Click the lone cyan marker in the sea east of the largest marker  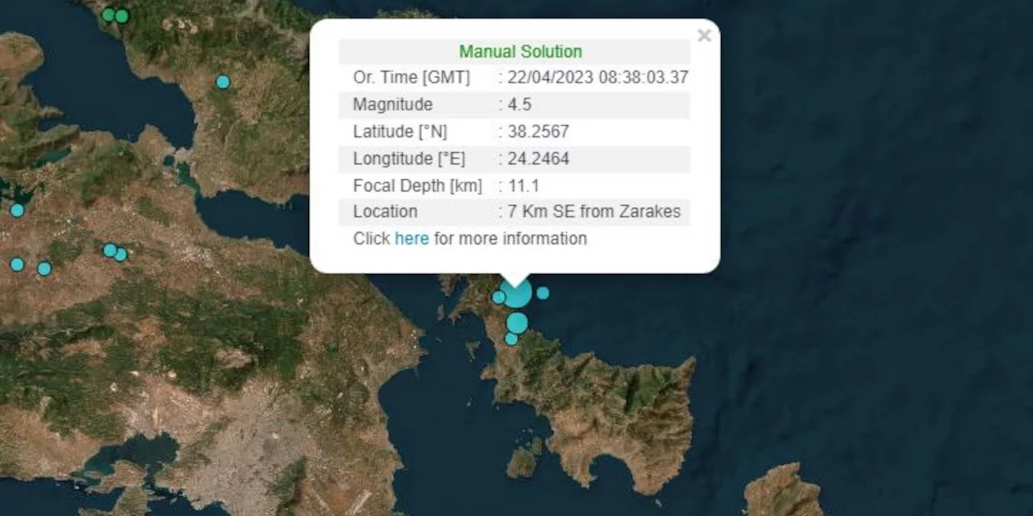(x=543, y=293)
